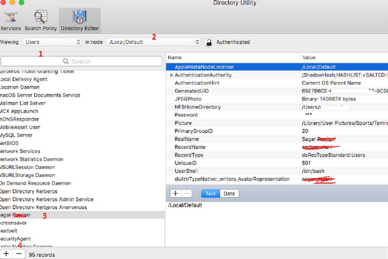Click the magnifier icon in Search field

click(66, 61)
